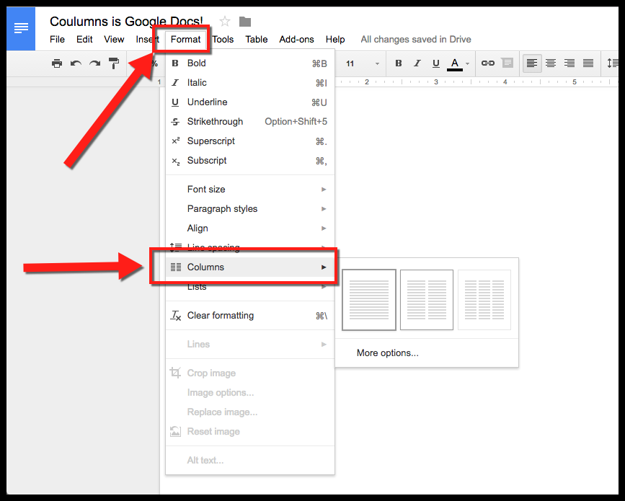Open More options for columns
This screenshot has height=501, width=625.
click(427, 353)
